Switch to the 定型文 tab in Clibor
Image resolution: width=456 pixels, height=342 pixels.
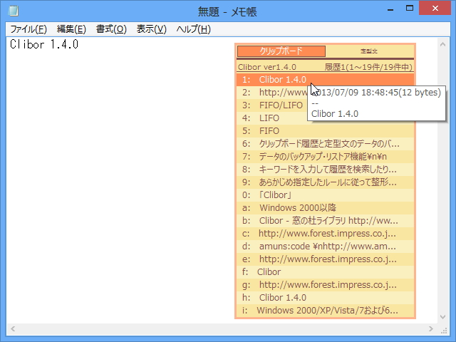[369, 51]
